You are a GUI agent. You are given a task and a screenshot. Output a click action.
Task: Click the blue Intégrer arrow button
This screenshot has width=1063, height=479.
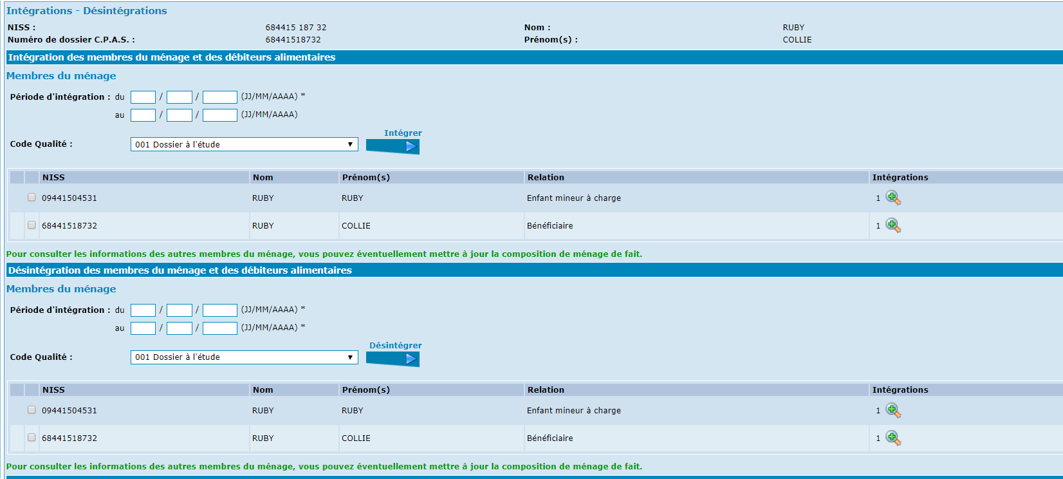pos(393,147)
